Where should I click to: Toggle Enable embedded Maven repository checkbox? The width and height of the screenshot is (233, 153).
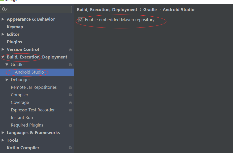(81, 20)
